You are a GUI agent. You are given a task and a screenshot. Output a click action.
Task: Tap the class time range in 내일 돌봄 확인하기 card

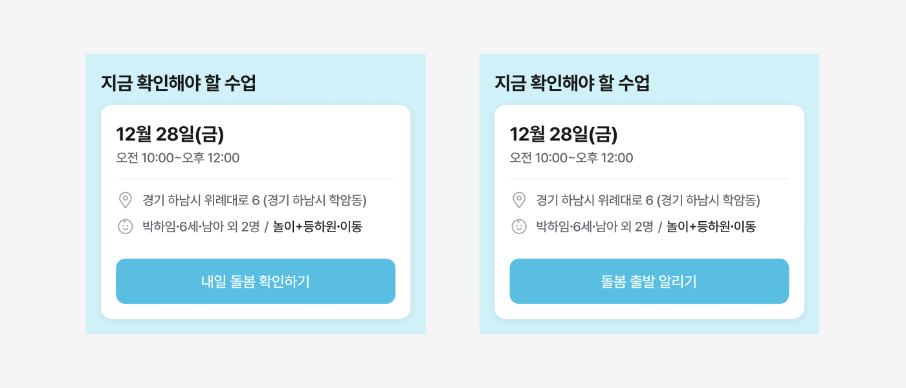178,158
